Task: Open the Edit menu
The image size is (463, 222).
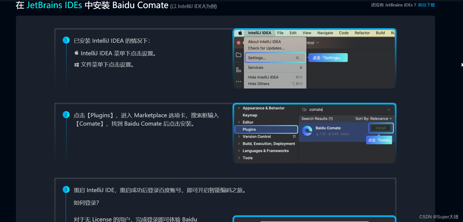Action: coord(293,33)
